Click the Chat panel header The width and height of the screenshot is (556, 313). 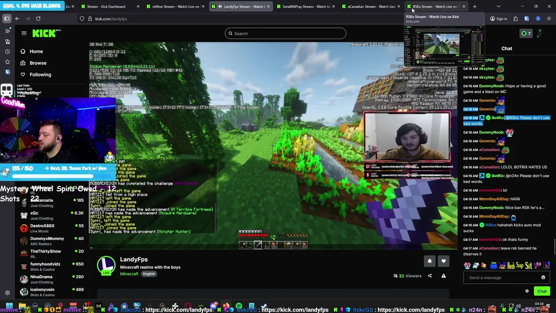coord(507,49)
